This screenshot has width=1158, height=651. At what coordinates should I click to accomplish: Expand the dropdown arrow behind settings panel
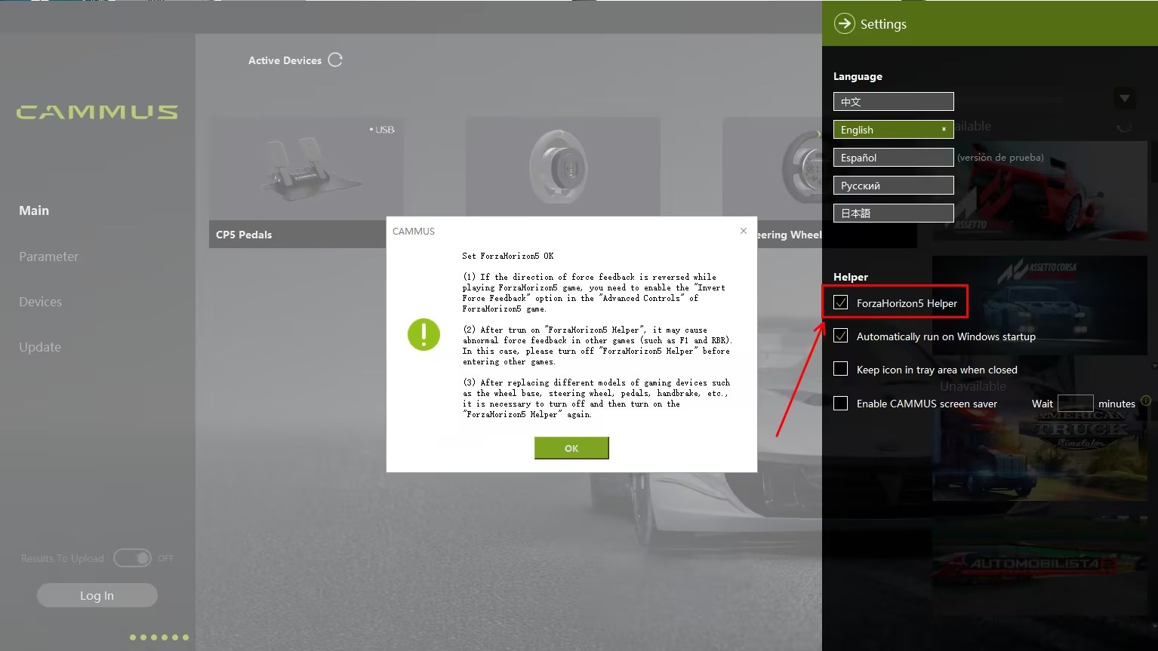[1124, 98]
